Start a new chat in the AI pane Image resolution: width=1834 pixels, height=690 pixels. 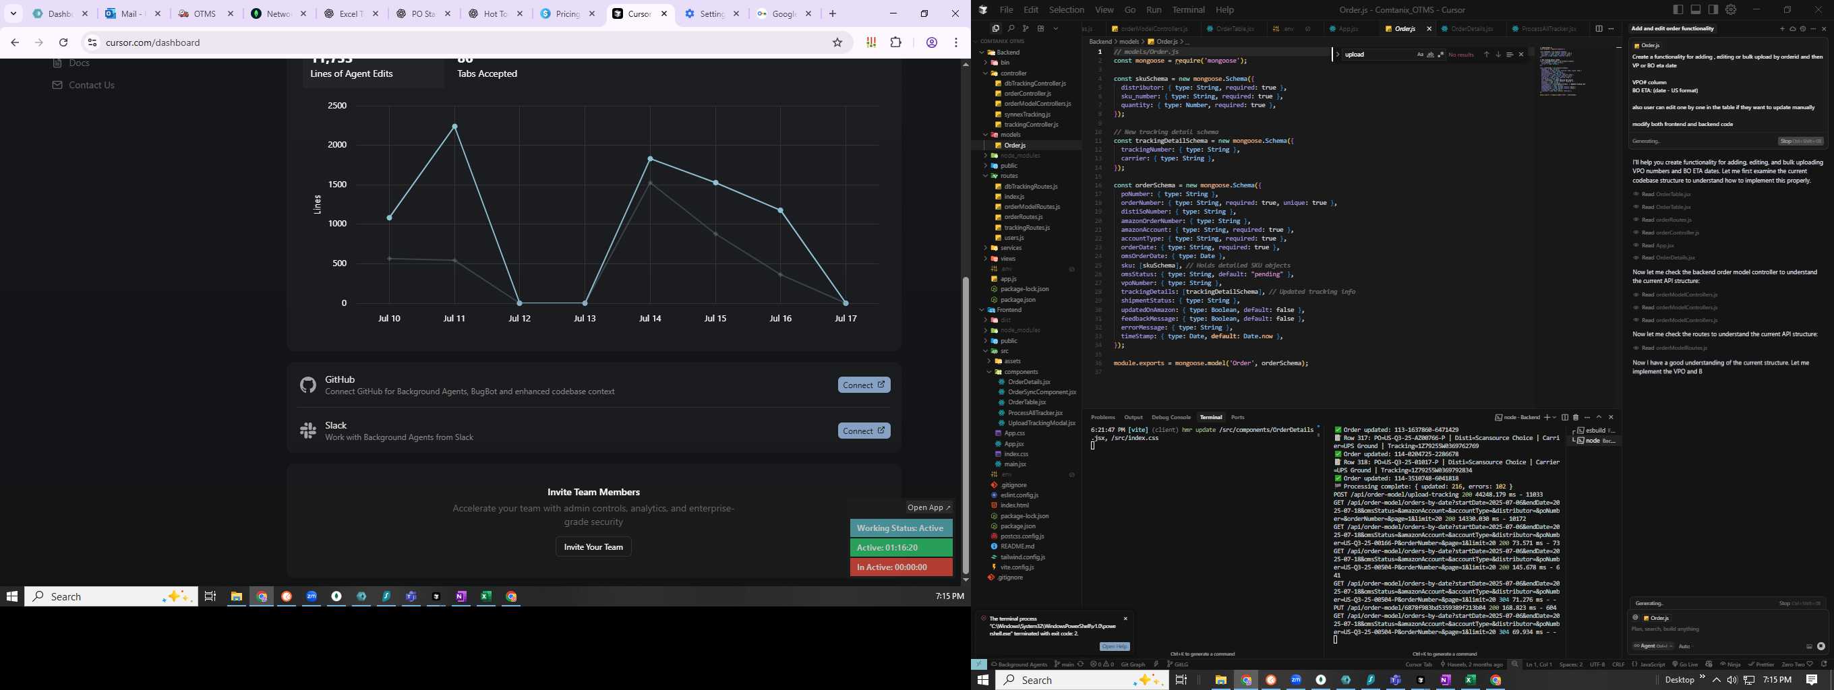point(1782,28)
